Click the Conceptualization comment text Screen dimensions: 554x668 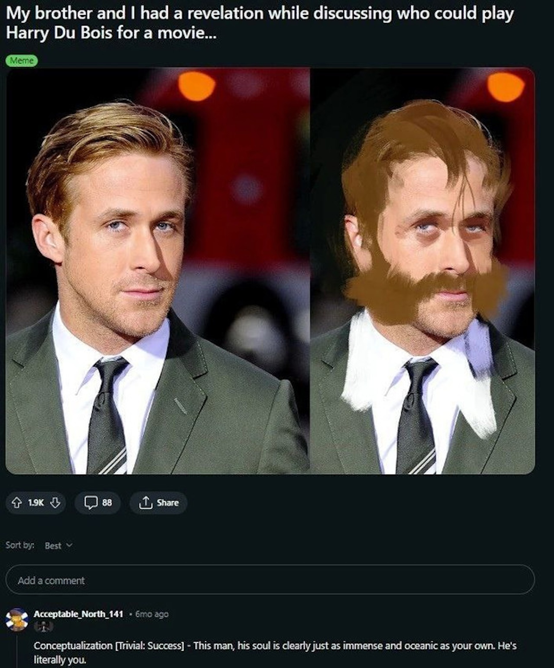275,646
